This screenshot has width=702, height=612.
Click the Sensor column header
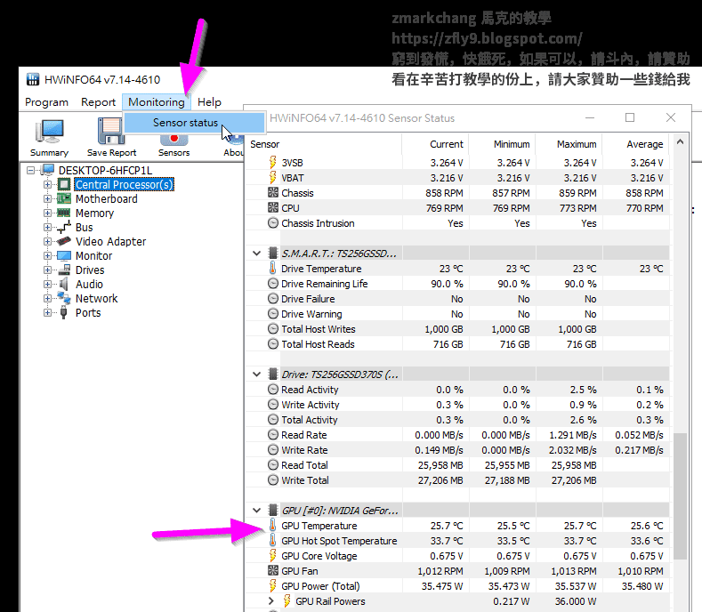point(324,144)
